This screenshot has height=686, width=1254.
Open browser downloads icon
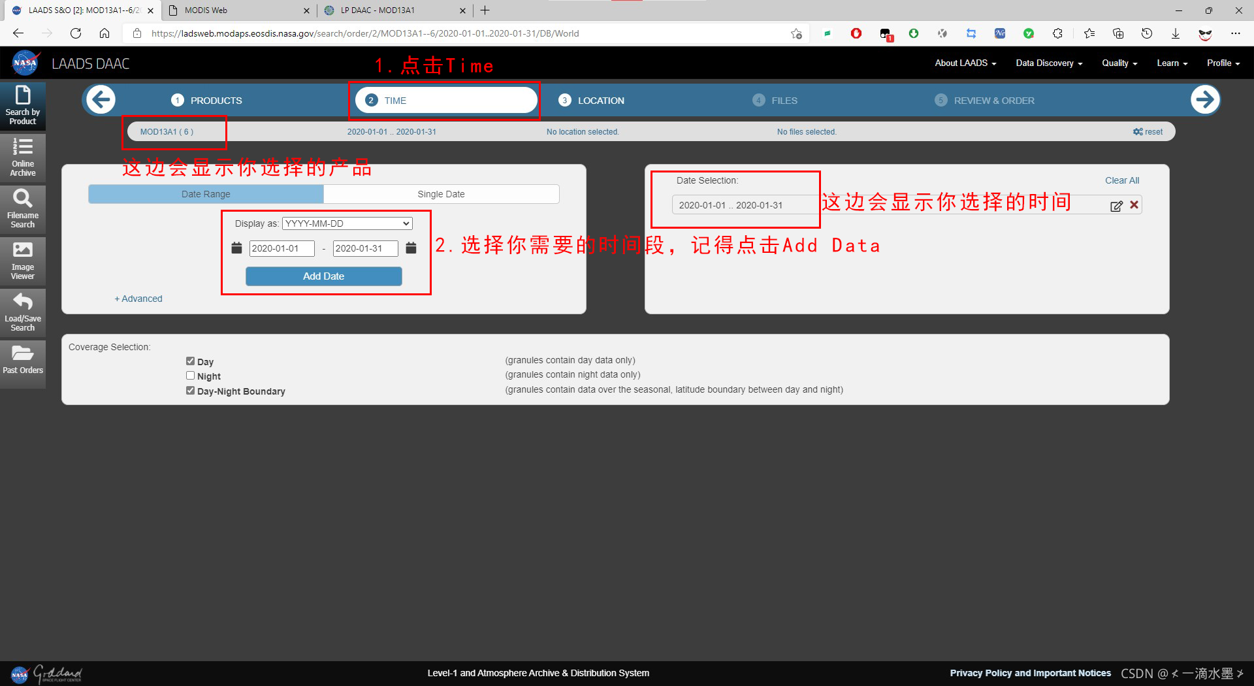pyautogui.click(x=1176, y=33)
